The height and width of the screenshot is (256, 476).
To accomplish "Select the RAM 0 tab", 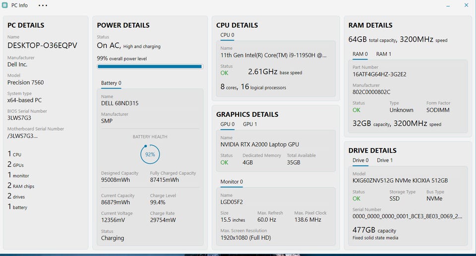I will pos(360,54).
